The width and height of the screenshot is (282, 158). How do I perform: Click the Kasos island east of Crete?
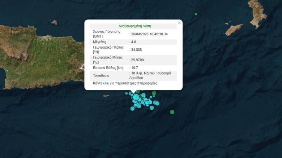tap(234, 30)
